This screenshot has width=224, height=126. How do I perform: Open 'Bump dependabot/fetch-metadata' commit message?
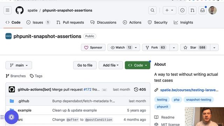(84, 101)
